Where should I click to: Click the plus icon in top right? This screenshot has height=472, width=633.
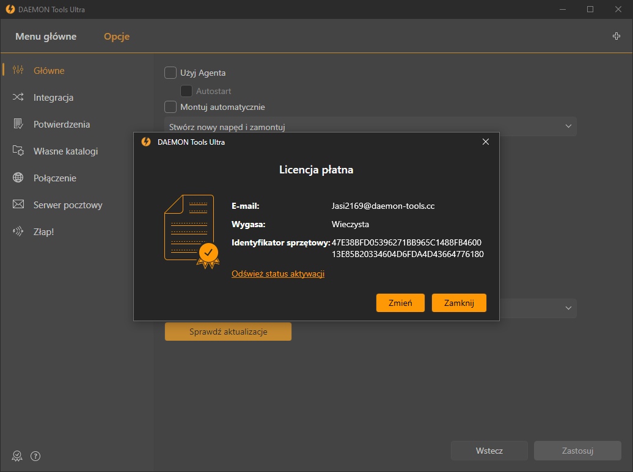click(617, 36)
